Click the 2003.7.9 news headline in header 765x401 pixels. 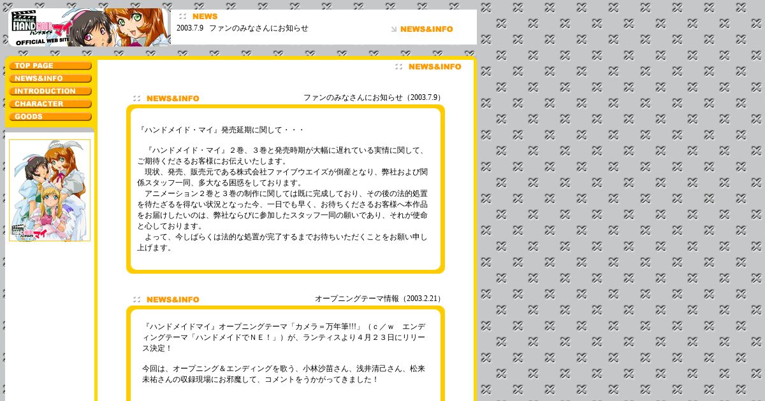242,28
